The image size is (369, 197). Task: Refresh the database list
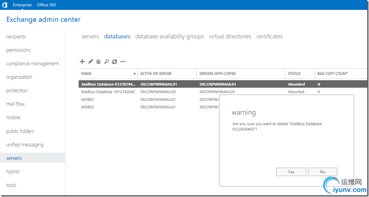[115, 62]
